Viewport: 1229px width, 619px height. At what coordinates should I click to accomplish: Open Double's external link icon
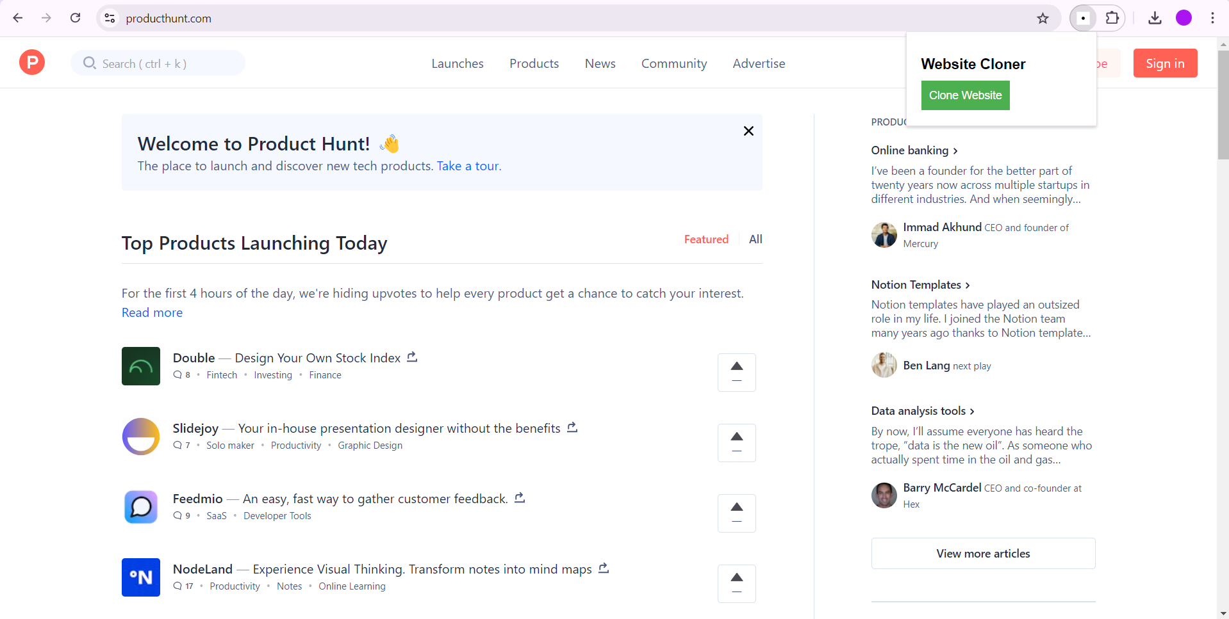pyautogui.click(x=412, y=357)
